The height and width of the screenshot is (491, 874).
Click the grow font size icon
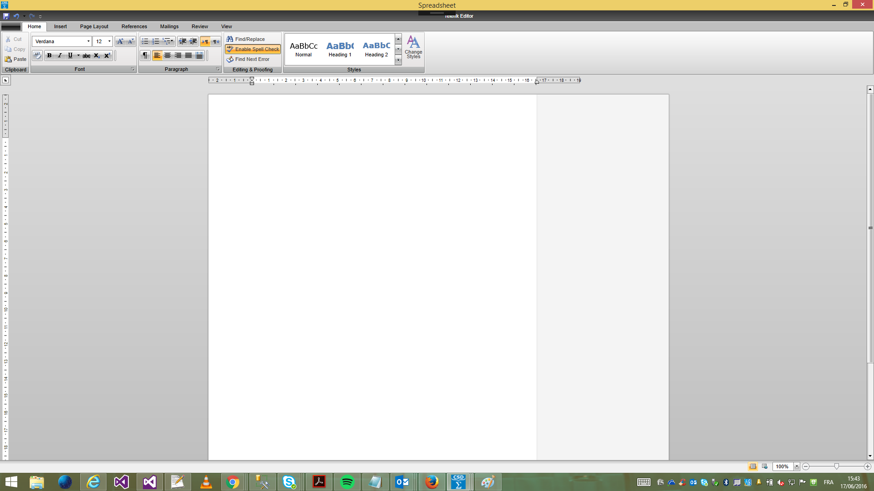120,41
